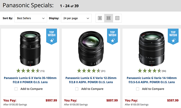Open the 24 per page display dropdown

[x=76, y=18]
